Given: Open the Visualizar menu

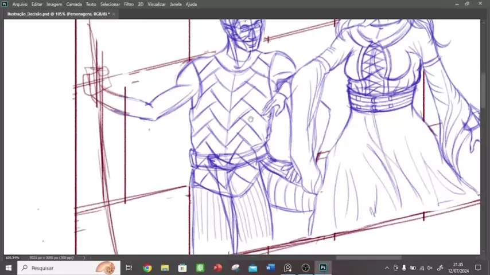Looking at the screenshot, I should [x=157, y=4].
